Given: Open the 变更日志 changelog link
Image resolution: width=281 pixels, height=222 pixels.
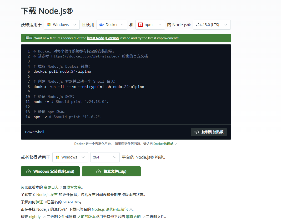Looking at the screenshot, I should [x=51, y=187].
